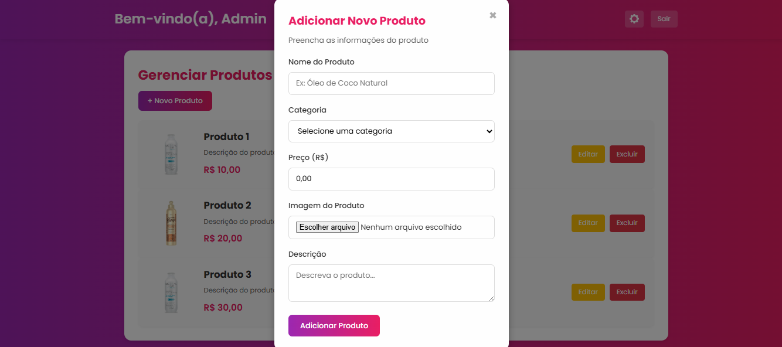Viewport: 782px width, 347px height.
Task: Close the Adicionar Novo Produto modal
Action: click(x=492, y=15)
